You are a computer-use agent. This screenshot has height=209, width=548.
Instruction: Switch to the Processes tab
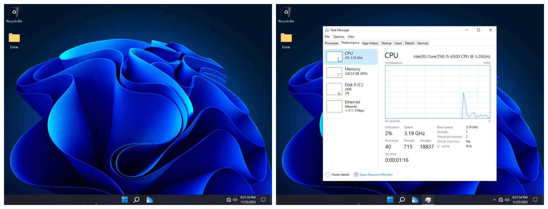(x=332, y=43)
